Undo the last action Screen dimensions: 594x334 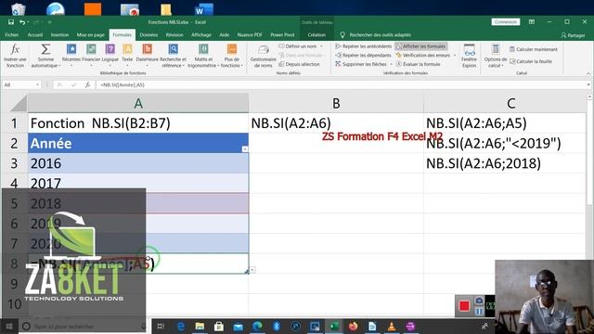tap(22, 22)
